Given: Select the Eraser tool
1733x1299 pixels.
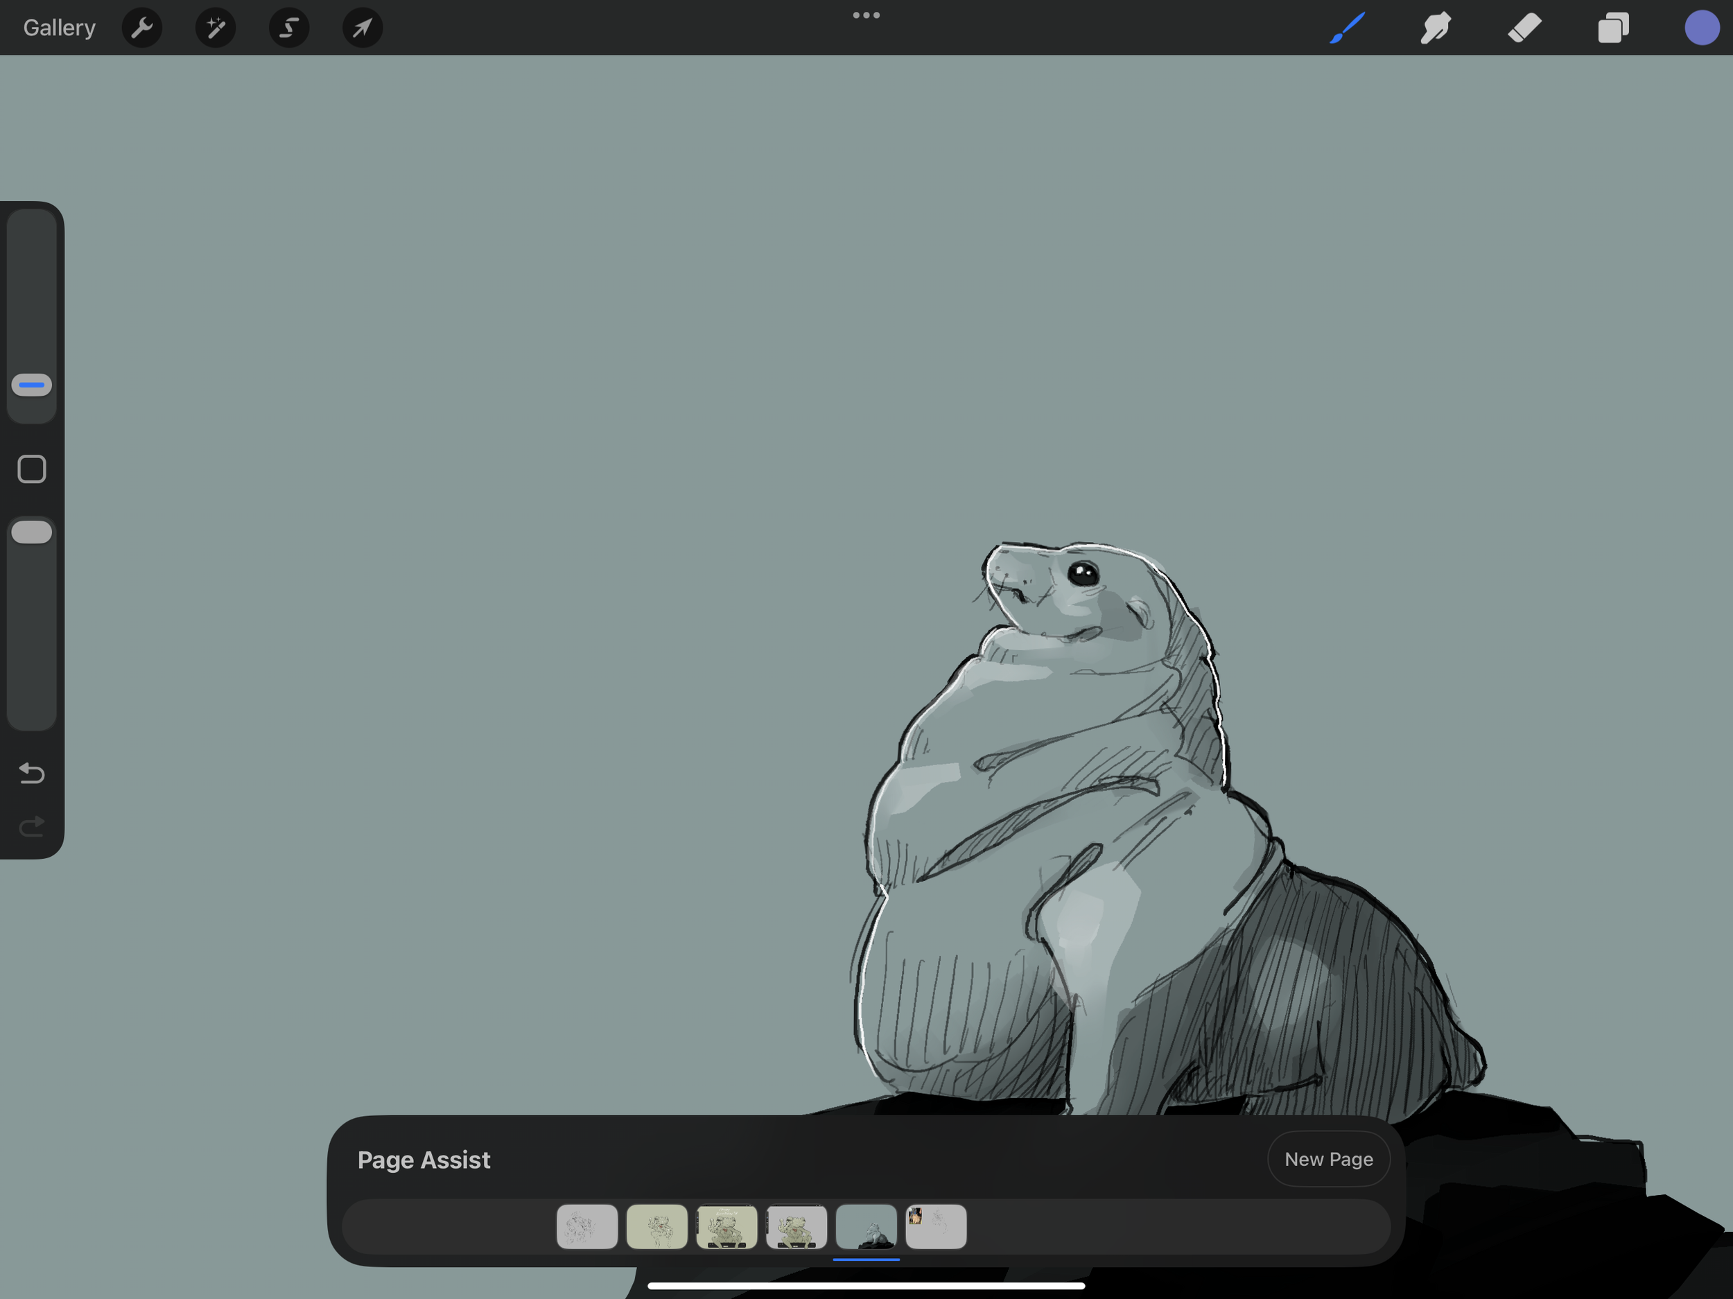Looking at the screenshot, I should click(x=1524, y=28).
